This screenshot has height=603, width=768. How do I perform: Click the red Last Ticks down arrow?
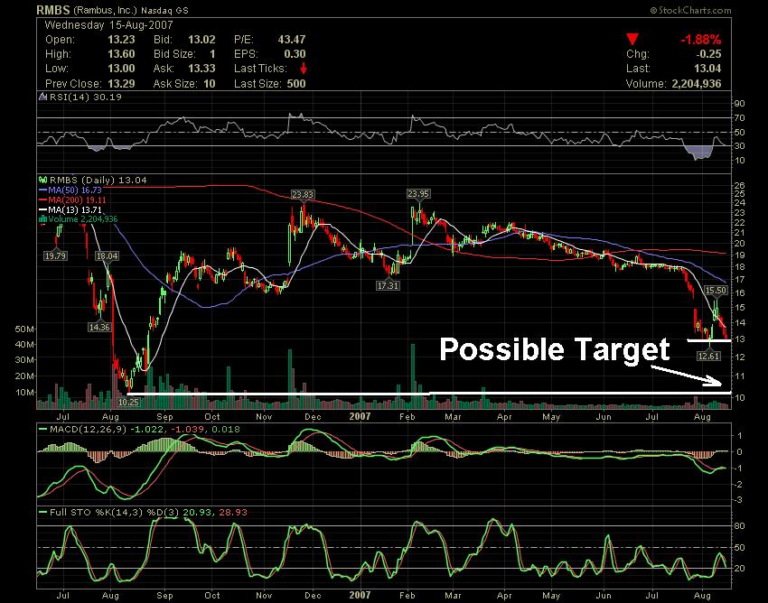click(x=304, y=69)
